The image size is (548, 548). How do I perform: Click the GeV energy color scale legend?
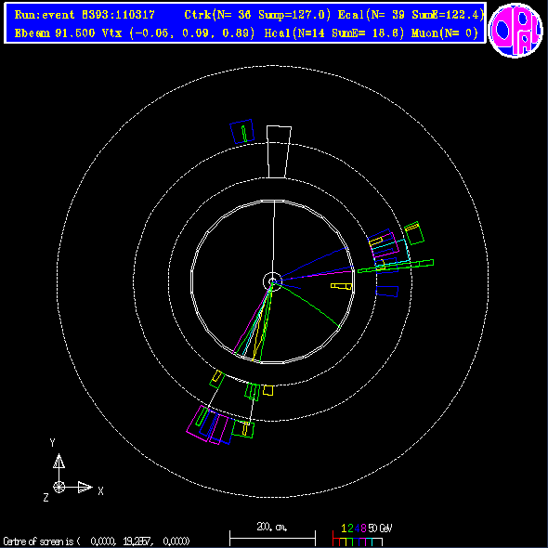coord(362,534)
